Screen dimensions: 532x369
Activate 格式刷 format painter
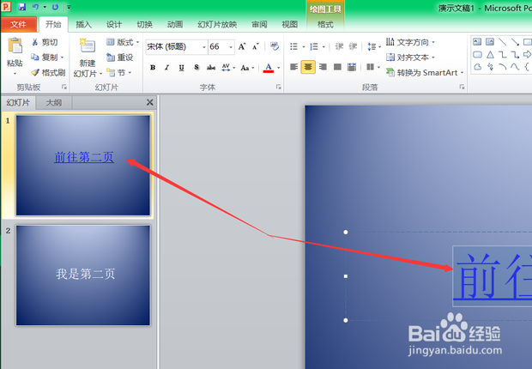(x=48, y=72)
